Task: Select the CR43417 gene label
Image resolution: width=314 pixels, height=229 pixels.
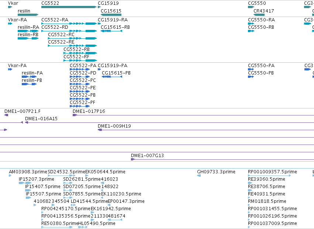Action: pyautogui.click(x=264, y=11)
